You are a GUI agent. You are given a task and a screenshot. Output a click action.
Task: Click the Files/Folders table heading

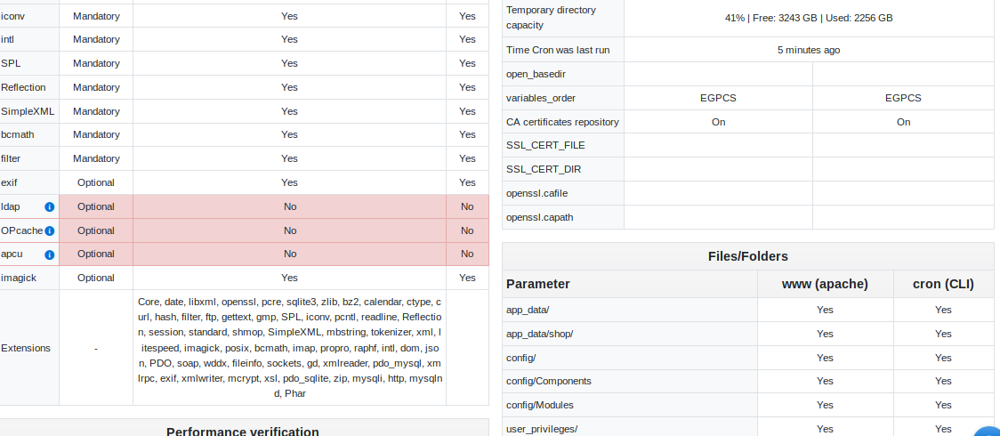pos(747,256)
